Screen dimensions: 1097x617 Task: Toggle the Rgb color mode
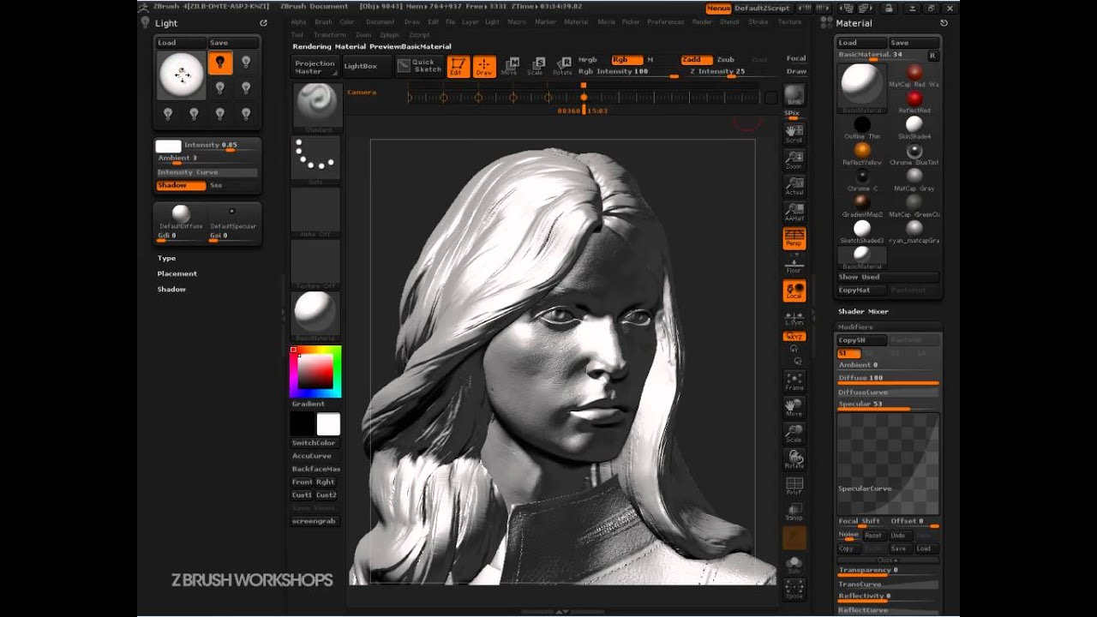point(627,60)
